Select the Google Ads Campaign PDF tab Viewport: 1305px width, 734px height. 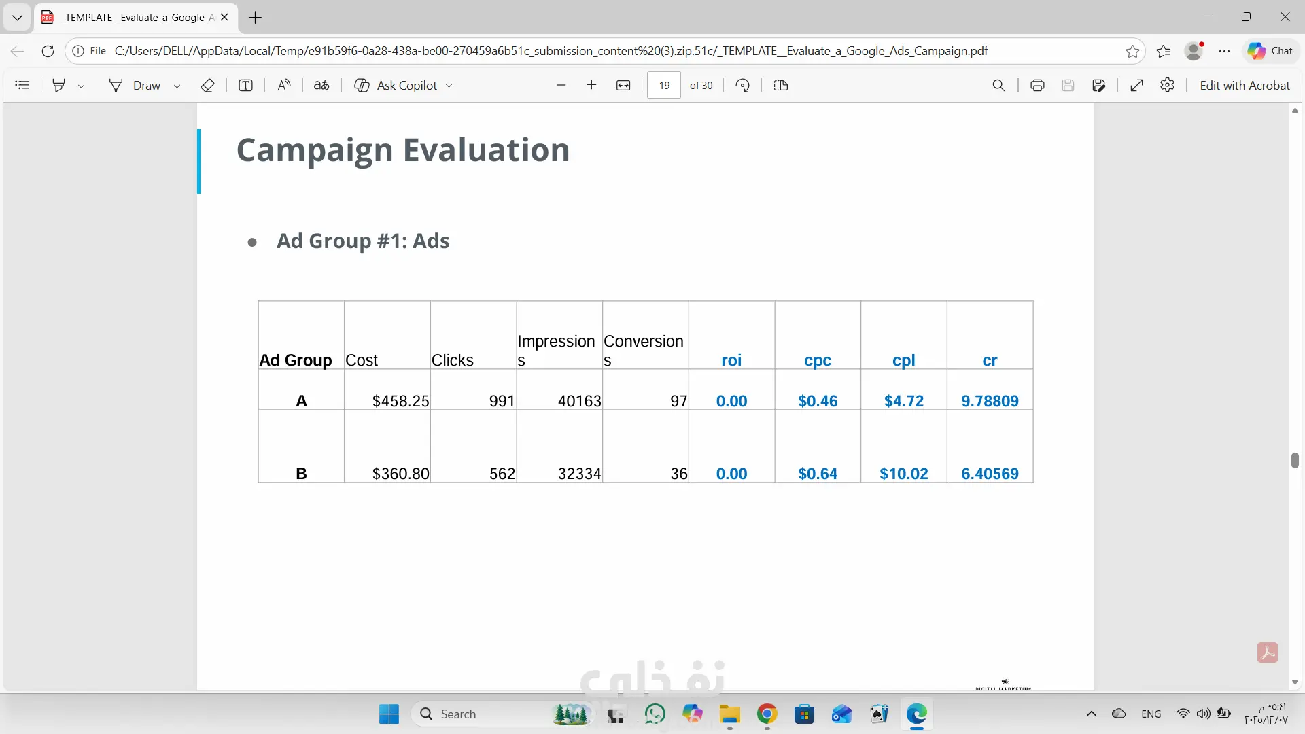[136, 18]
